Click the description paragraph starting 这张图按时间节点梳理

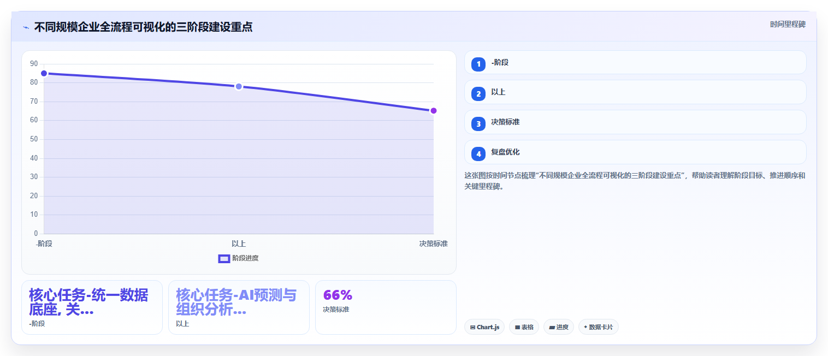(x=635, y=181)
